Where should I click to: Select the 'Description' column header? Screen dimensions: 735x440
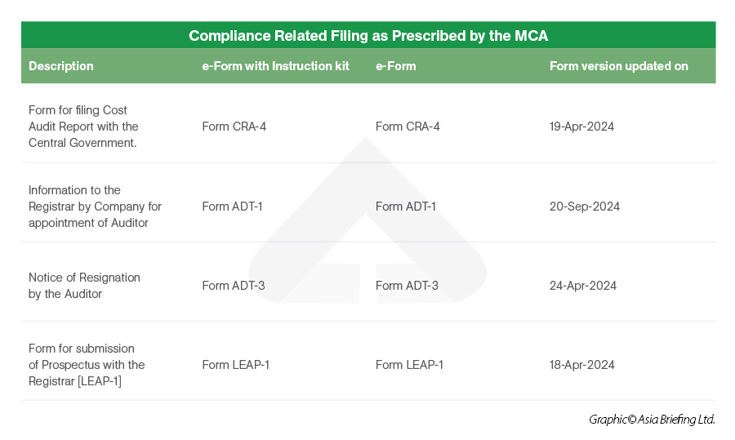click(x=61, y=66)
